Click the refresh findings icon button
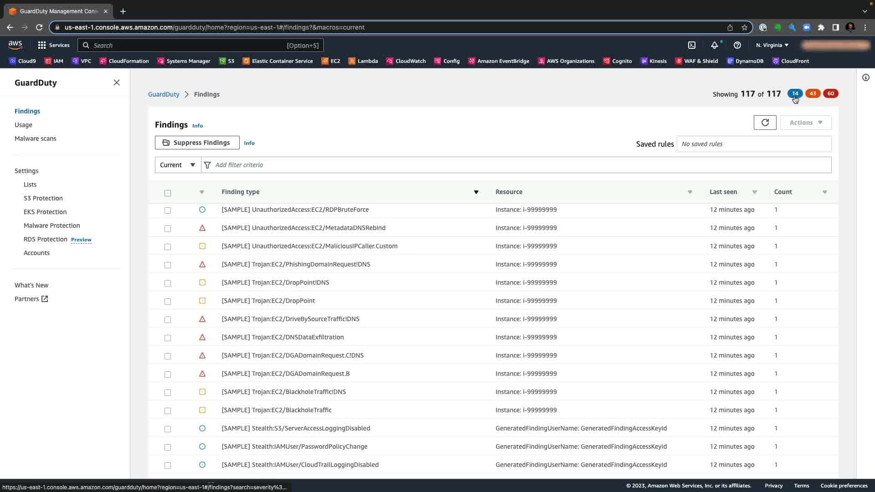 point(765,123)
